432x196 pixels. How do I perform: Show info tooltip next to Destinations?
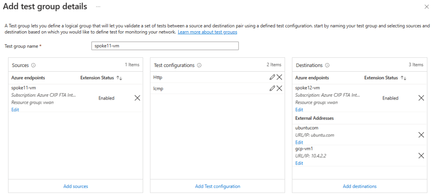point(327,65)
